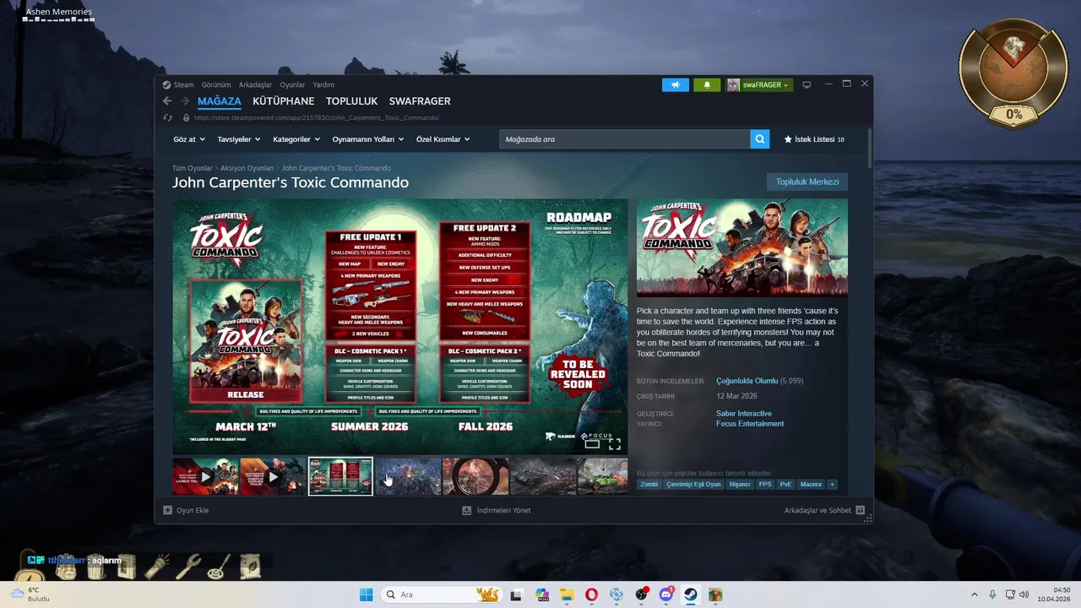
Task: Click the game header capsule image
Action: click(x=742, y=247)
